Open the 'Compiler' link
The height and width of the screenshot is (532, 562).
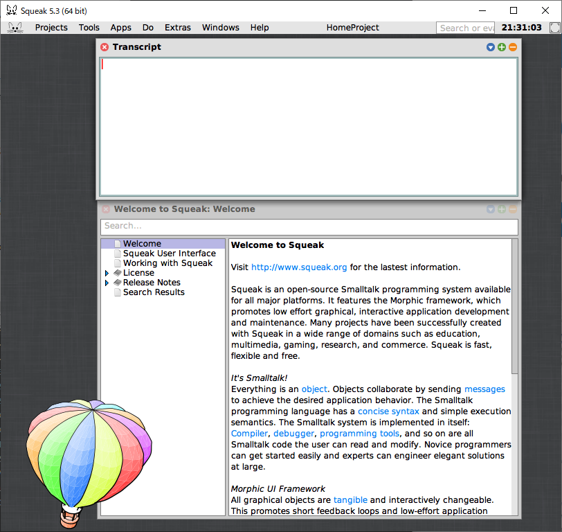click(x=249, y=434)
